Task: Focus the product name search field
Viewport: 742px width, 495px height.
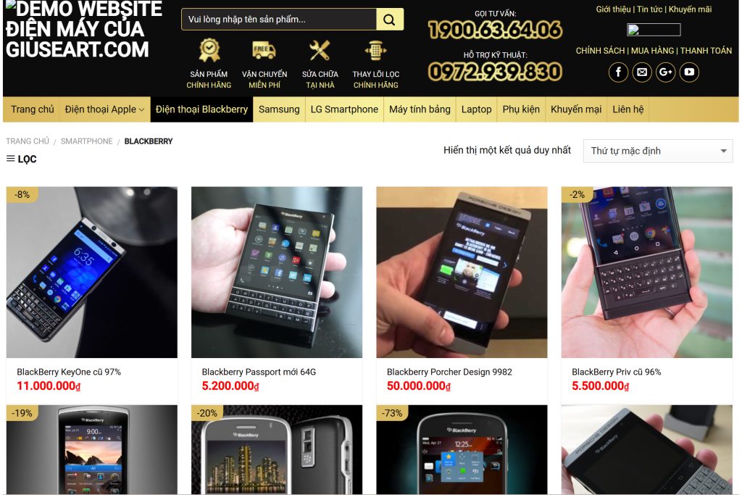Action: pyautogui.click(x=279, y=20)
